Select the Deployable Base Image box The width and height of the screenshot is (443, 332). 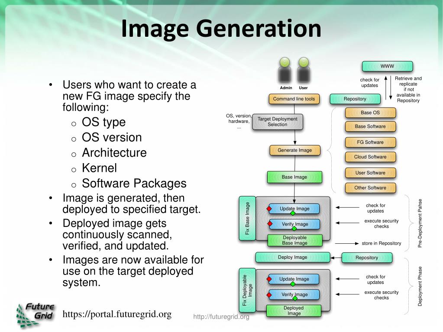pos(295,241)
